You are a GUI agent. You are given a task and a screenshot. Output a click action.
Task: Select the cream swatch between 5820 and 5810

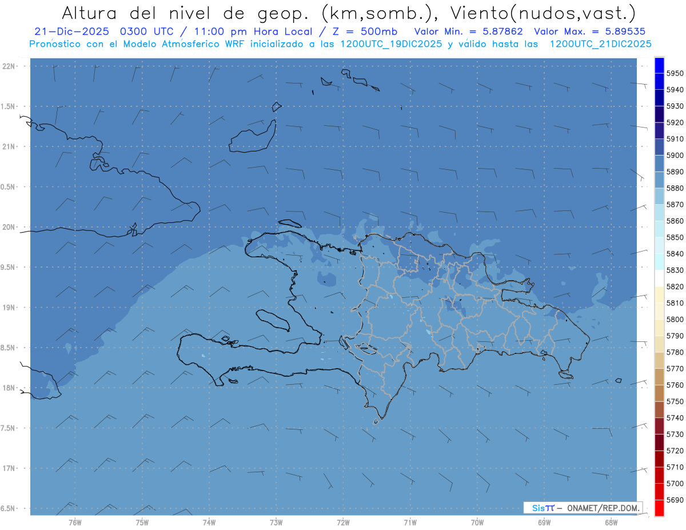[x=659, y=295]
